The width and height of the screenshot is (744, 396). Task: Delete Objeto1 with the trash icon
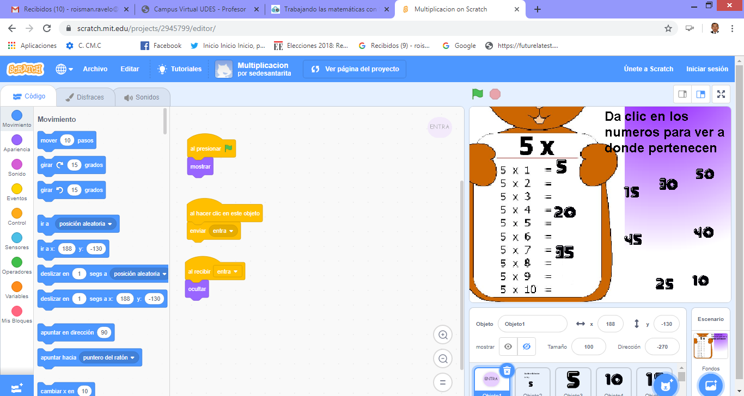507,370
